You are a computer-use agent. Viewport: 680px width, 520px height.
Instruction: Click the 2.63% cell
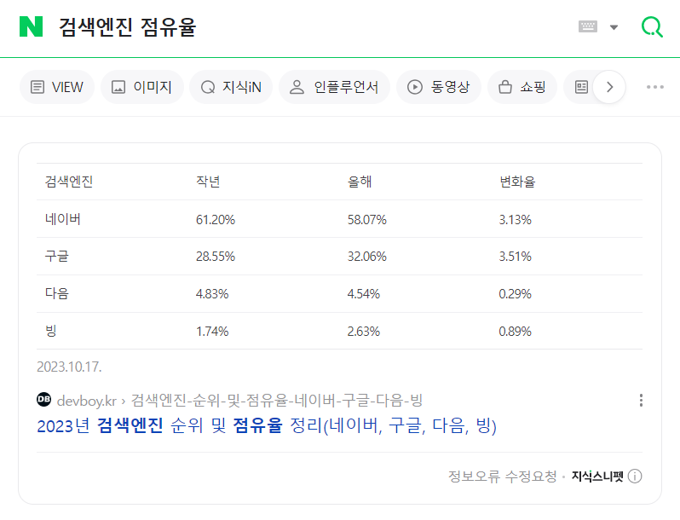coord(363,332)
